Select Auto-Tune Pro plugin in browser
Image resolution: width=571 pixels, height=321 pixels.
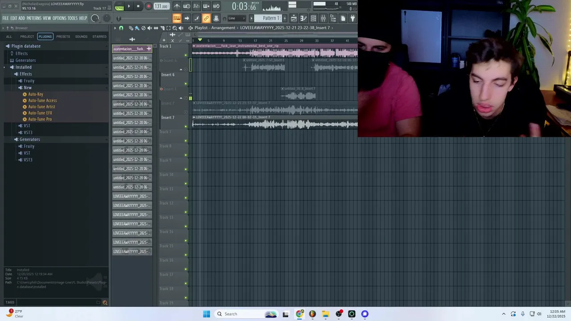40,119
